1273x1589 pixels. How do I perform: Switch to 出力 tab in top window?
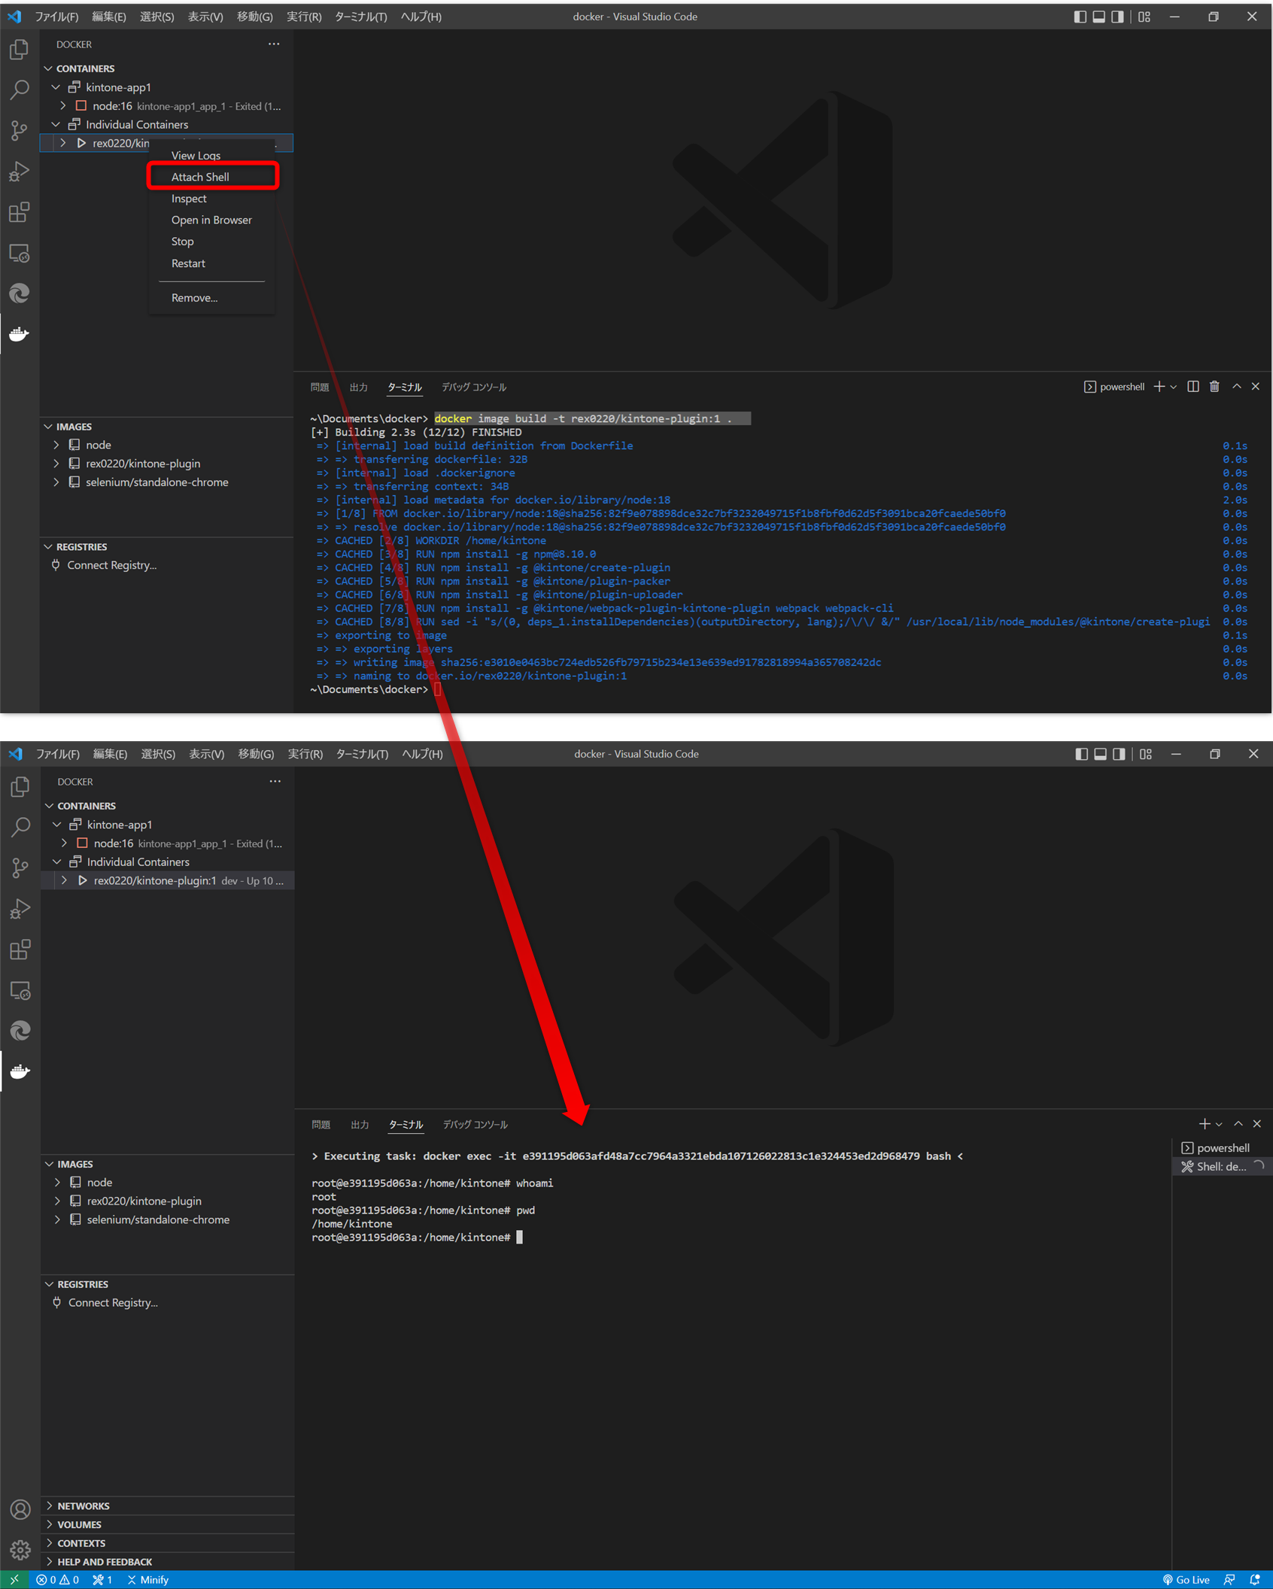click(x=359, y=387)
